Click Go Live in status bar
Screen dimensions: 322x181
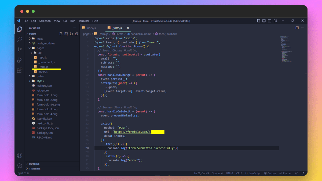tap(270, 173)
